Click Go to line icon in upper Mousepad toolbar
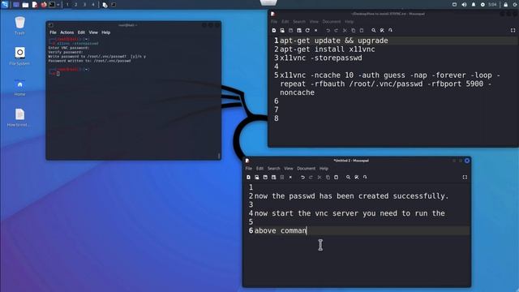The width and height of the screenshot is (519, 292). [x=390, y=30]
